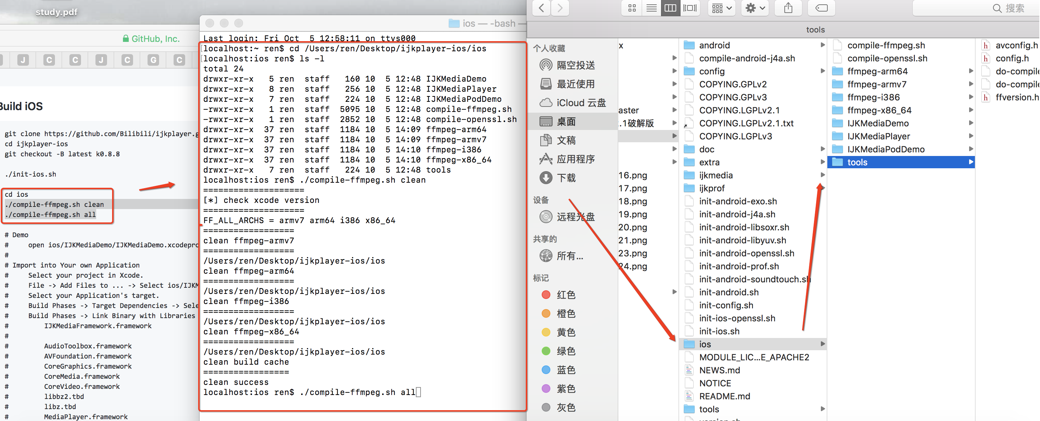Click the Edit Tags button in the toolbar
This screenshot has width=1040, height=421.
coord(821,8)
